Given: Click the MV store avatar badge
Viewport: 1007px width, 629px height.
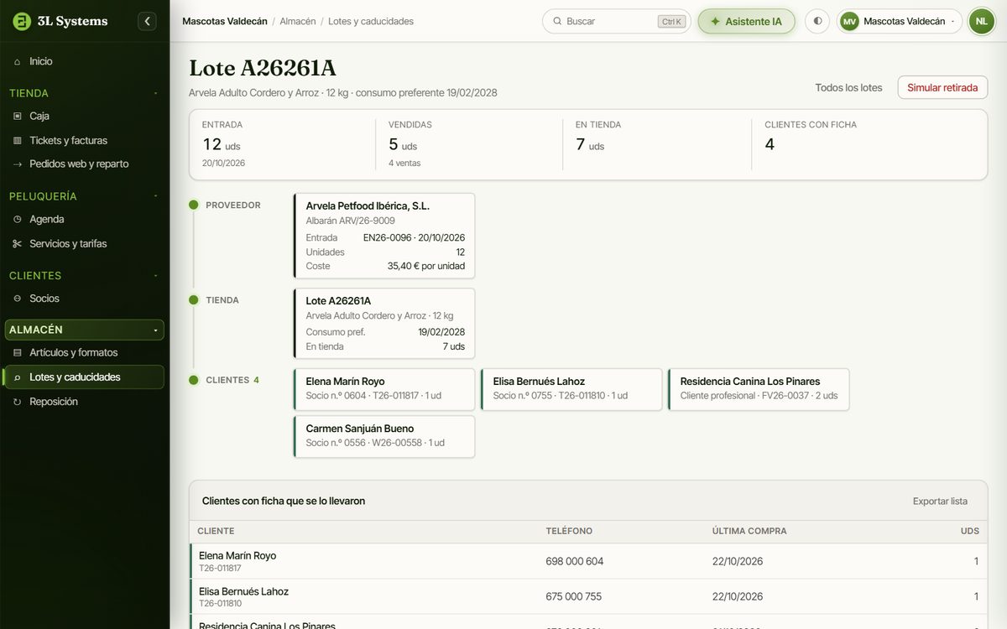Looking at the screenshot, I should (x=849, y=21).
